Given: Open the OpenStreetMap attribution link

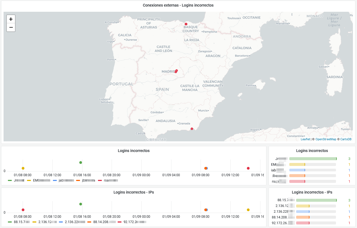Looking at the screenshot, I should pyautogui.click(x=326, y=139).
